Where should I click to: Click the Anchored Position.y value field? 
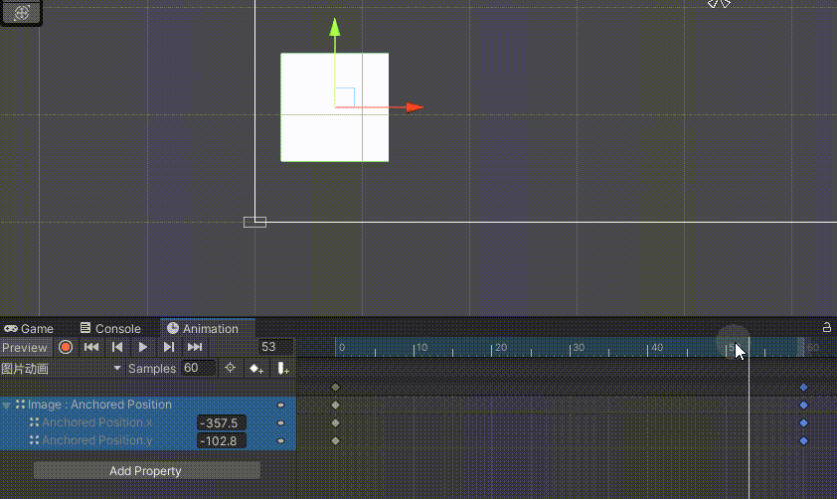pos(222,440)
